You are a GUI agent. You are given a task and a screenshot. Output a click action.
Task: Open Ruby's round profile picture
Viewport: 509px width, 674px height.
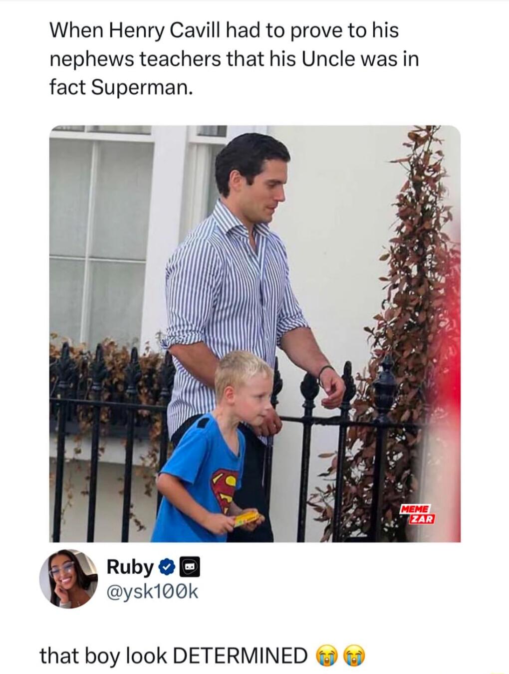click(x=68, y=579)
